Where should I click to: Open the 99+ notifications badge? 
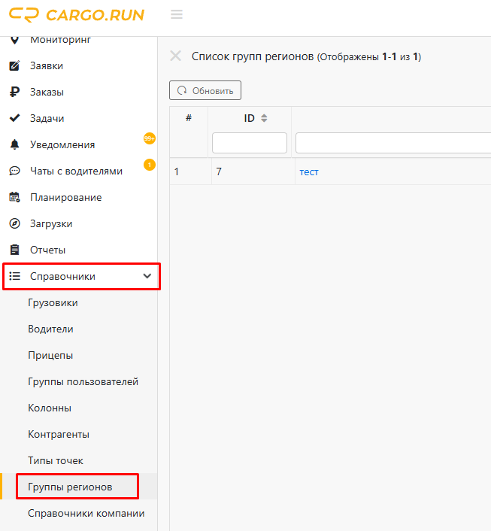click(x=149, y=138)
